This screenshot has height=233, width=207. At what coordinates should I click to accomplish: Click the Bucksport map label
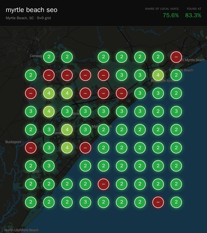(x=13, y=142)
